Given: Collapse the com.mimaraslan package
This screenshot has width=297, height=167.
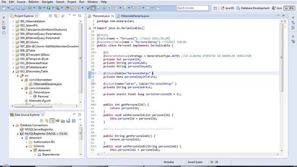Looking at the screenshot, I should [x=22, y=89].
